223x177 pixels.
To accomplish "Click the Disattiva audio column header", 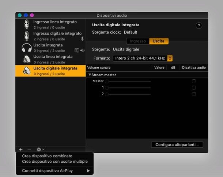I will 194,68.
